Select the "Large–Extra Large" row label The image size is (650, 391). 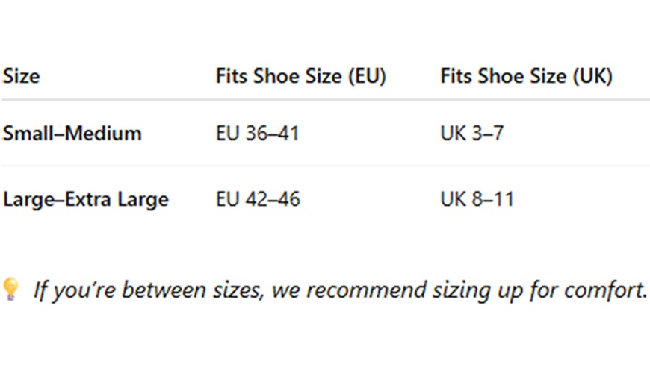click(85, 200)
